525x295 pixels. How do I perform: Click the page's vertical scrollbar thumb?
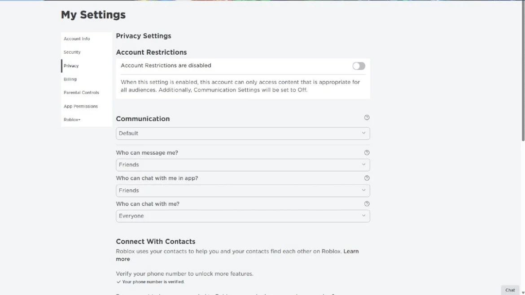522,72
